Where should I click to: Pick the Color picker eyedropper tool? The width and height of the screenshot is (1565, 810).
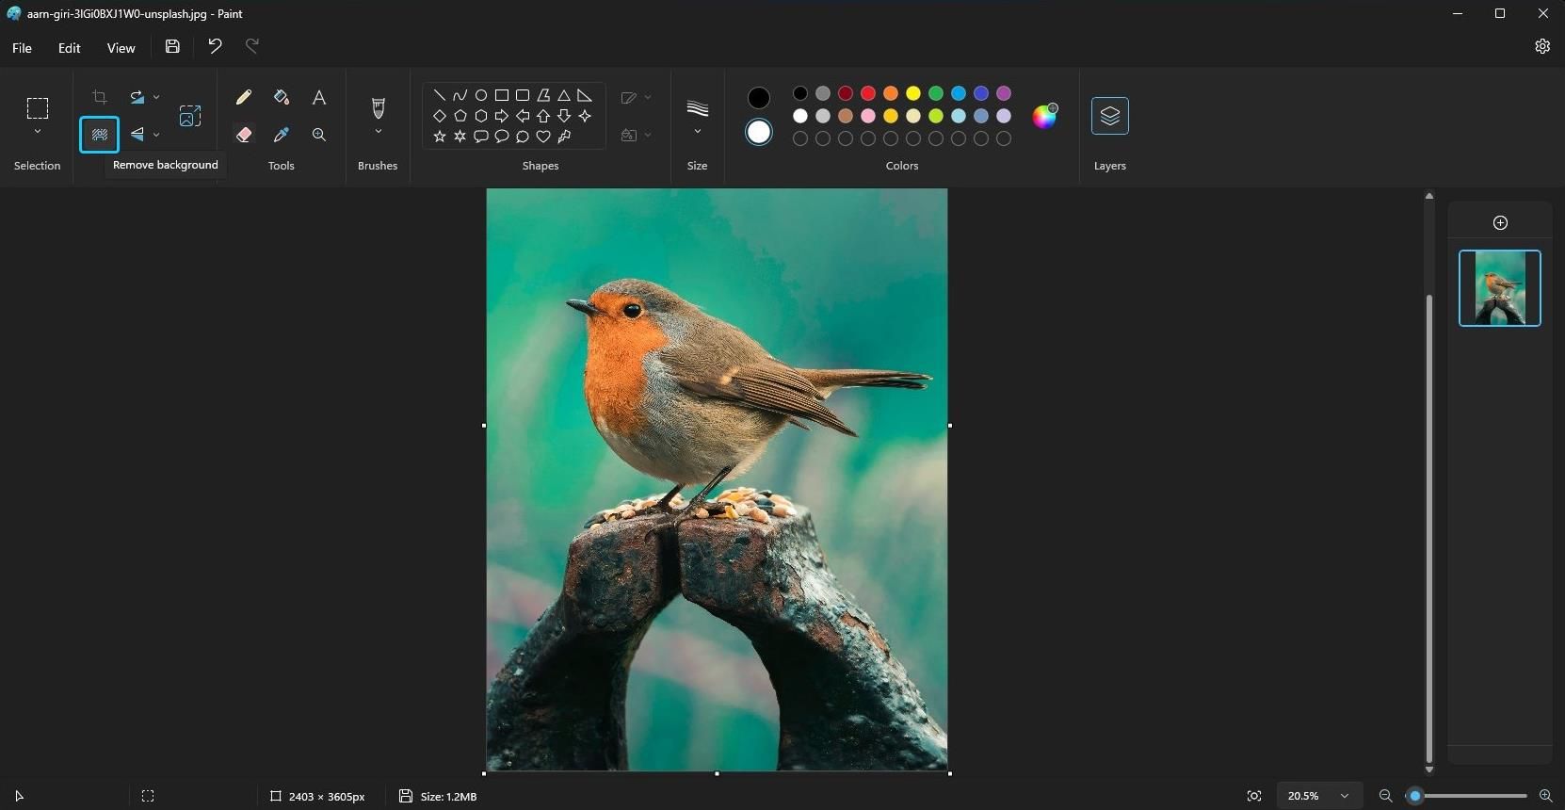(282, 135)
